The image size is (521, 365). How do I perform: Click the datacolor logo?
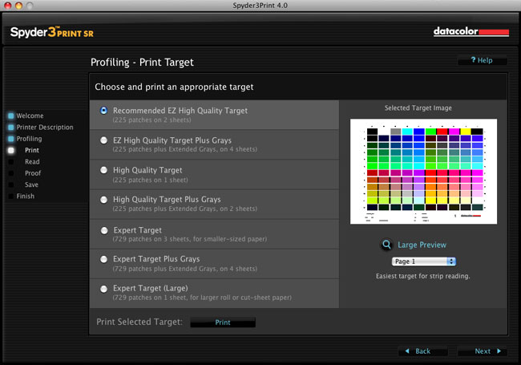[471, 32]
